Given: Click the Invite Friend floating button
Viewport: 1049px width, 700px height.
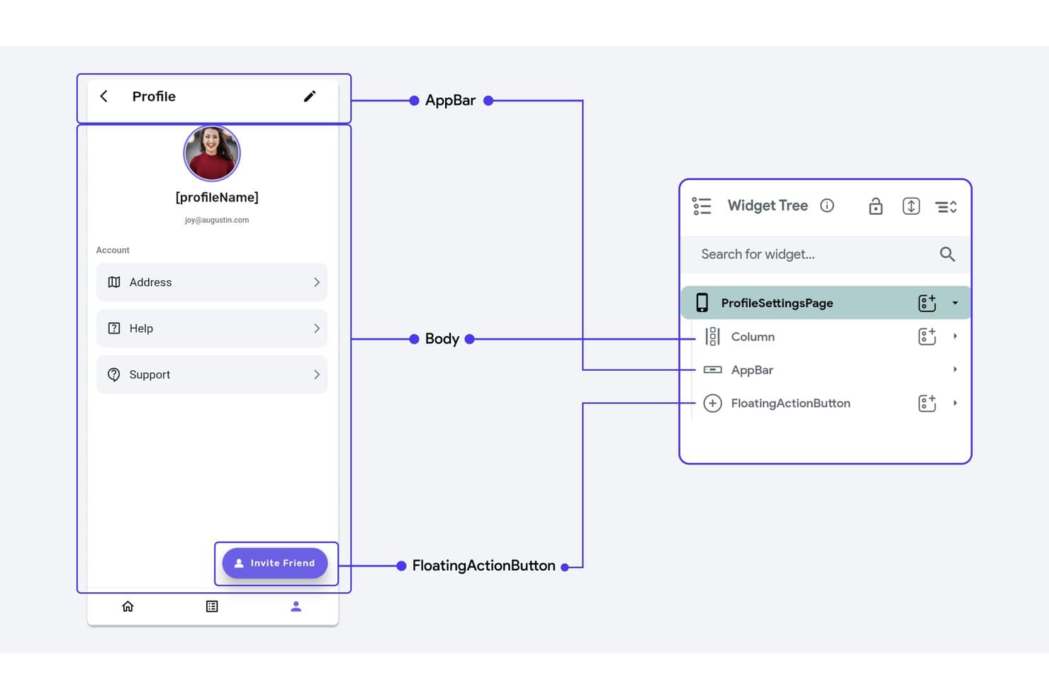Looking at the screenshot, I should coord(275,563).
